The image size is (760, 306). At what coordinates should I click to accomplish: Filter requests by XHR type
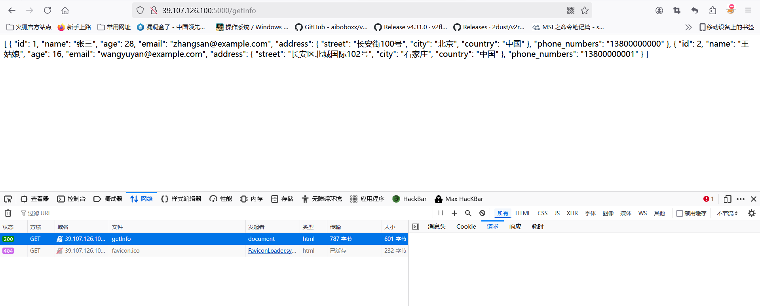click(572, 213)
